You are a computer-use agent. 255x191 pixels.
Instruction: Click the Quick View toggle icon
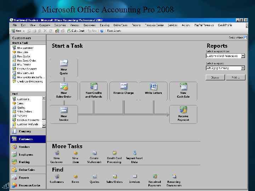pos(245,38)
